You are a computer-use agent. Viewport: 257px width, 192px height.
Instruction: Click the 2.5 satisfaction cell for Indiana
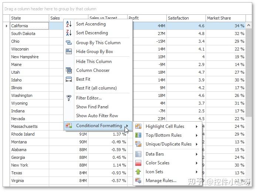[186, 111]
